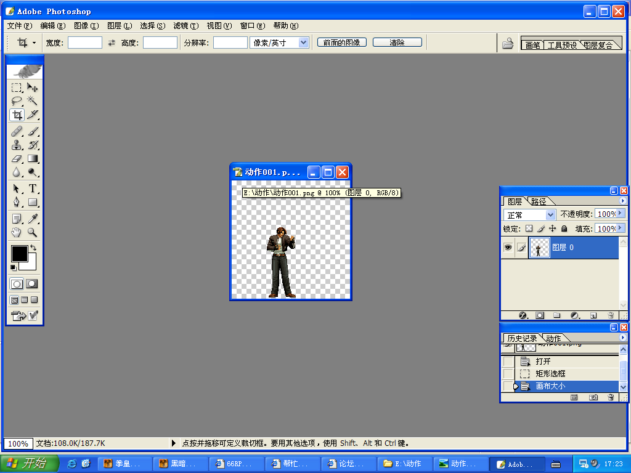Select the Hand tool

click(17, 232)
